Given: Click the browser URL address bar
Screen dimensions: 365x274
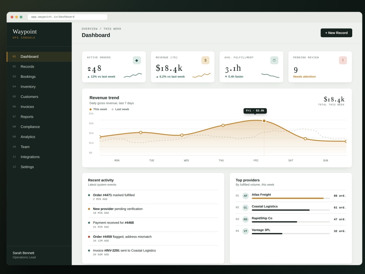Looking at the screenshot, I should click(68, 17).
